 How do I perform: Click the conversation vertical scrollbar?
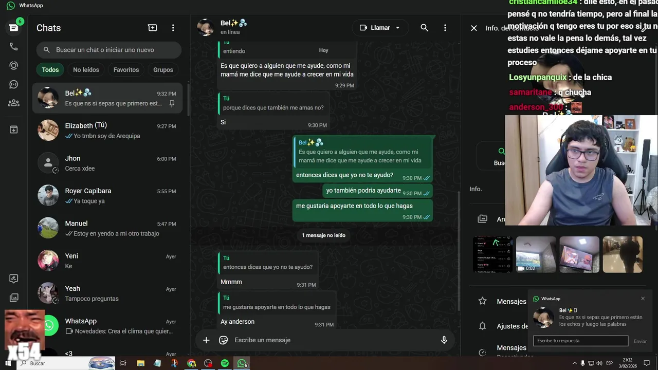pos(459,251)
